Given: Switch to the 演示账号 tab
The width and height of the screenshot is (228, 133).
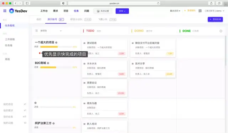Looking at the screenshot, I should click(56, 19).
